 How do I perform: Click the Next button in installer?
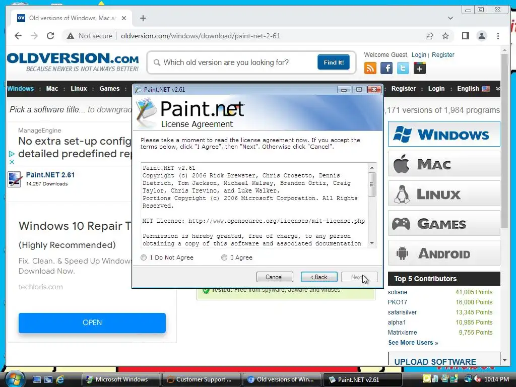(359, 277)
